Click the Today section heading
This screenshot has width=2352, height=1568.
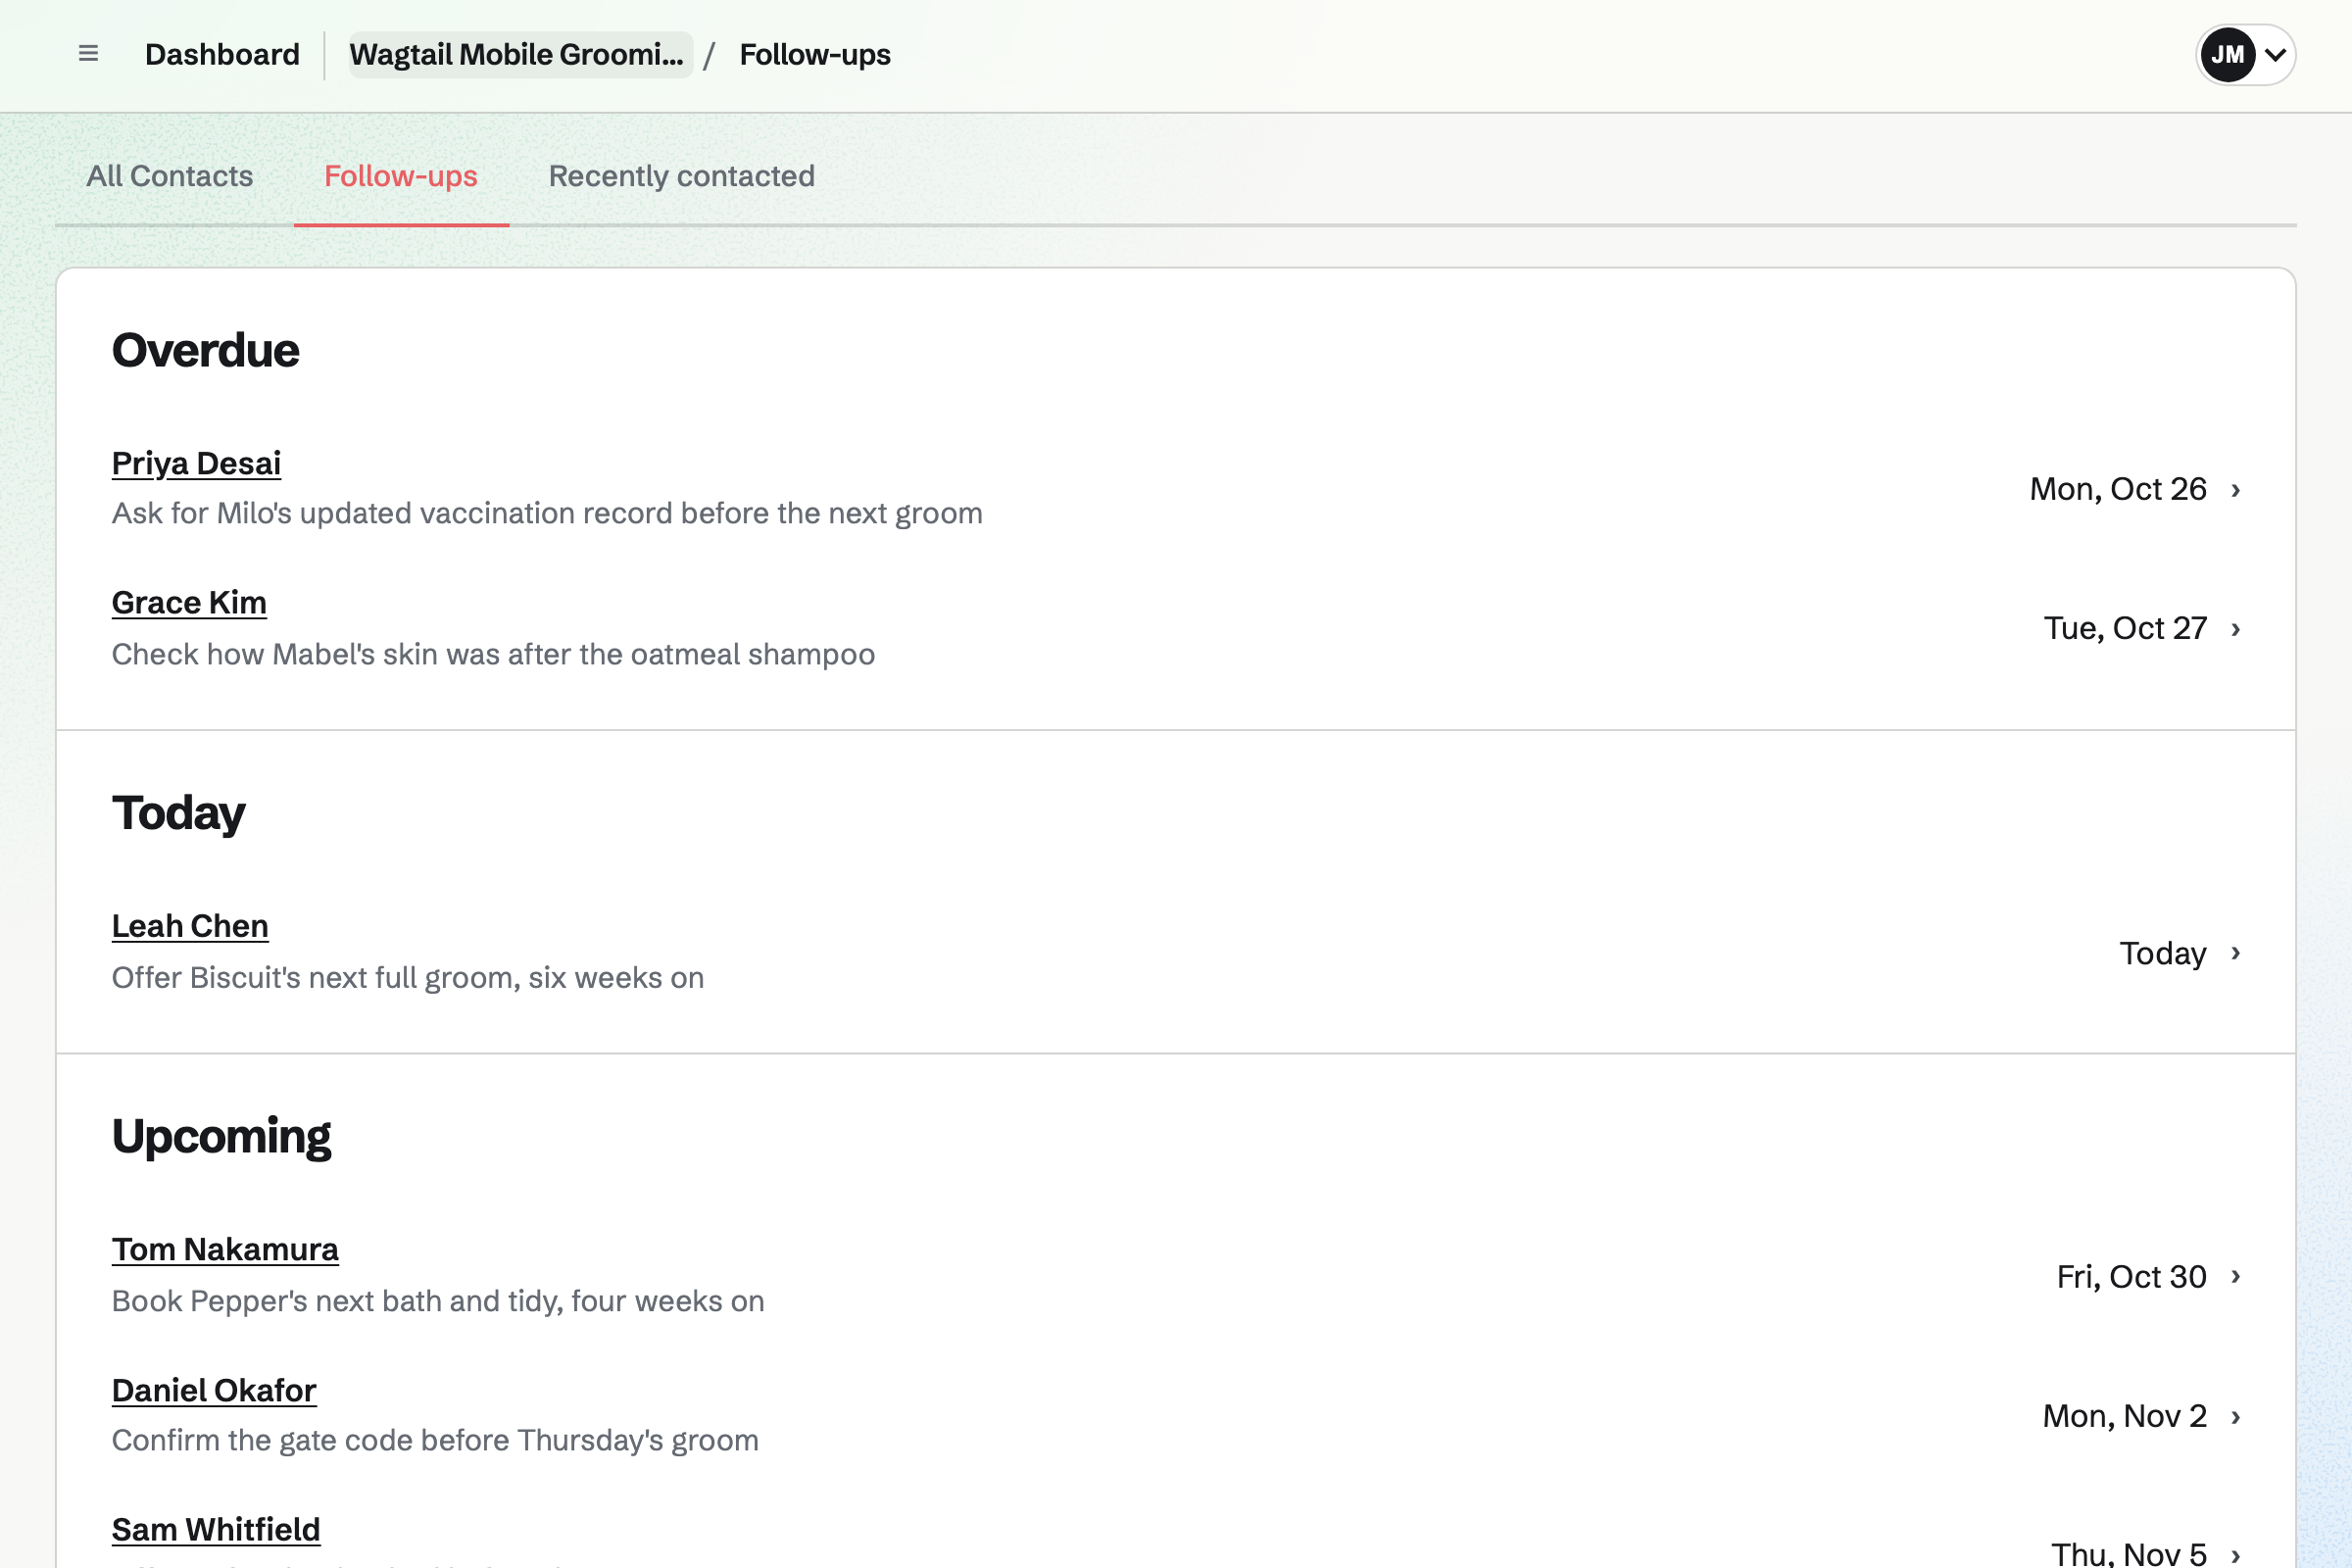pos(178,813)
